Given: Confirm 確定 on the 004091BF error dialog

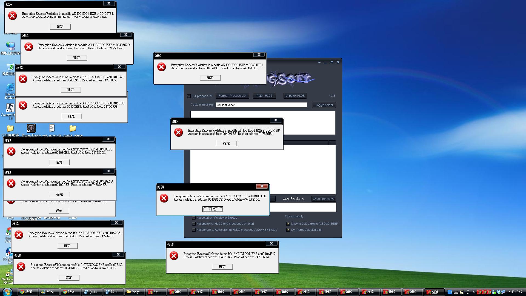Looking at the screenshot, I should click(227, 143).
